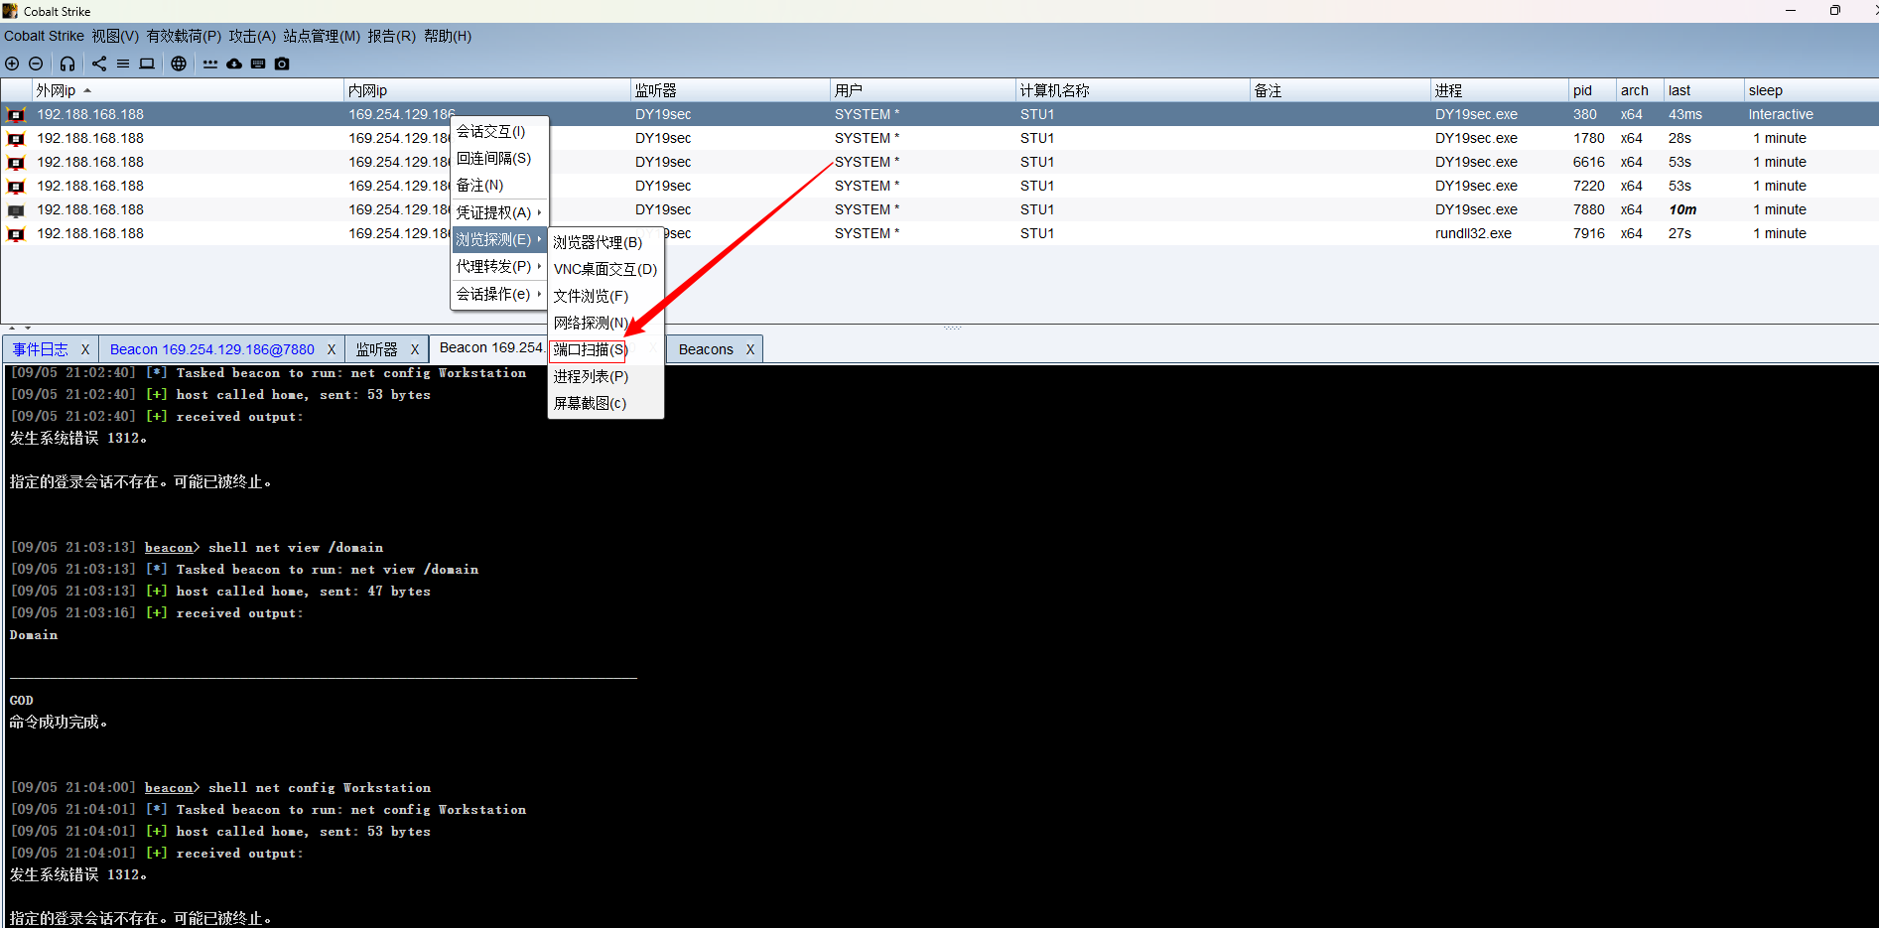Choose 浏览器代理(B) from the submenu
Image resolution: width=1879 pixels, height=928 pixels.
click(x=605, y=242)
